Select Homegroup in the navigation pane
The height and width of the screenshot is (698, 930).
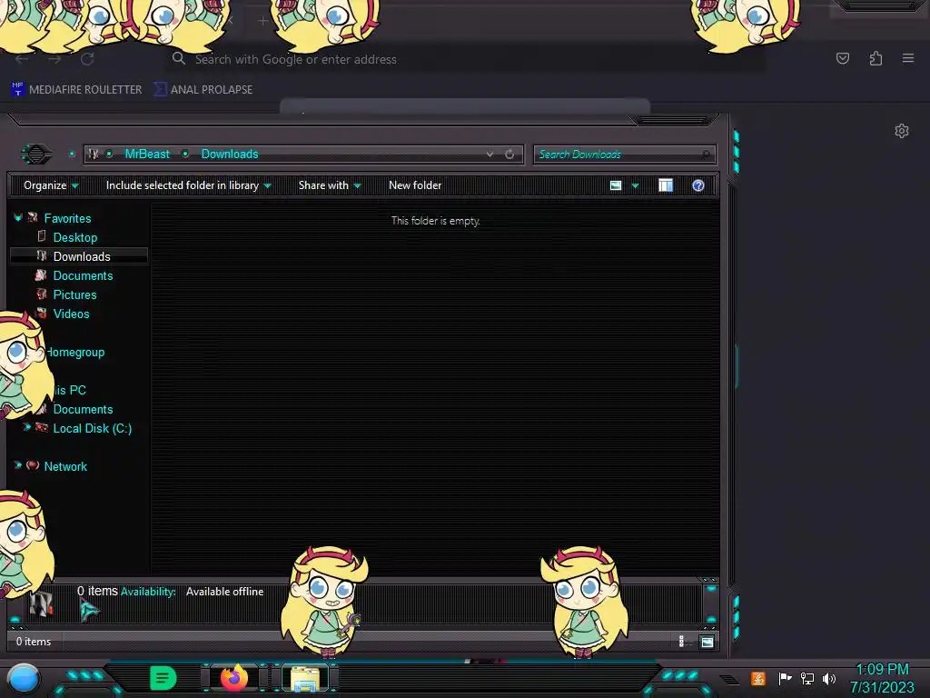pyautogui.click(x=76, y=353)
